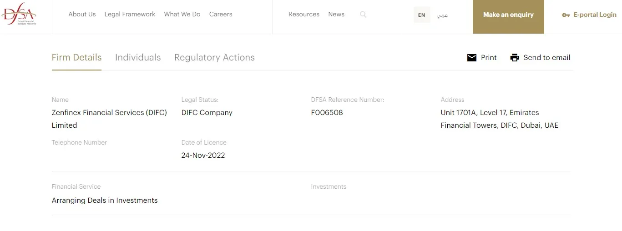Open the What We Do menu
Image resolution: width=622 pixels, height=231 pixels.
(182, 14)
